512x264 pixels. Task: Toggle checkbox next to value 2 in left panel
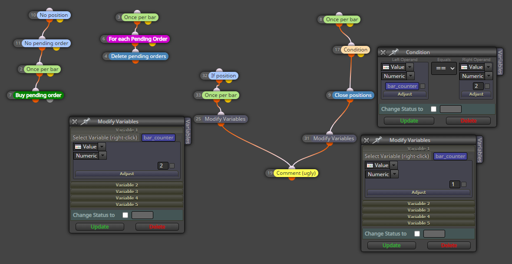pyautogui.click(x=172, y=166)
